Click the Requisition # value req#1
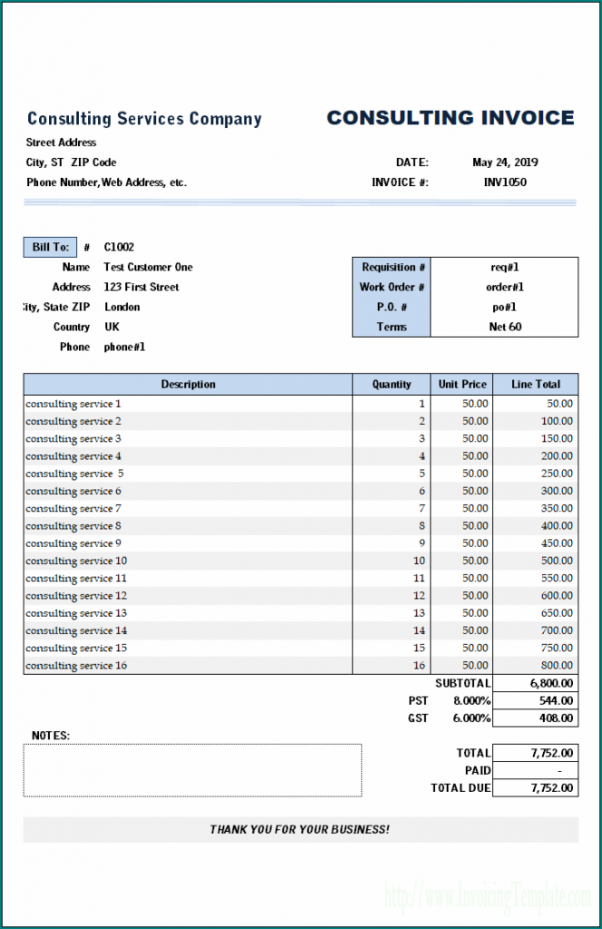The width and height of the screenshot is (602, 929). coord(504,268)
